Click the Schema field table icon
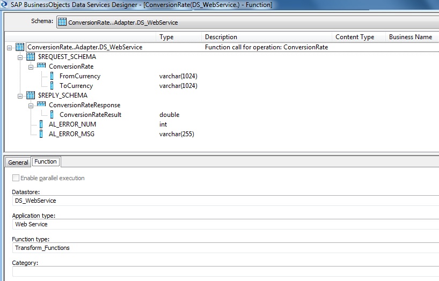 (62, 22)
